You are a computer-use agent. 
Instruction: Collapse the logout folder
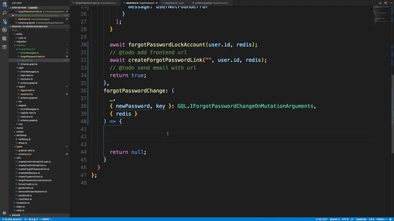(22, 87)
